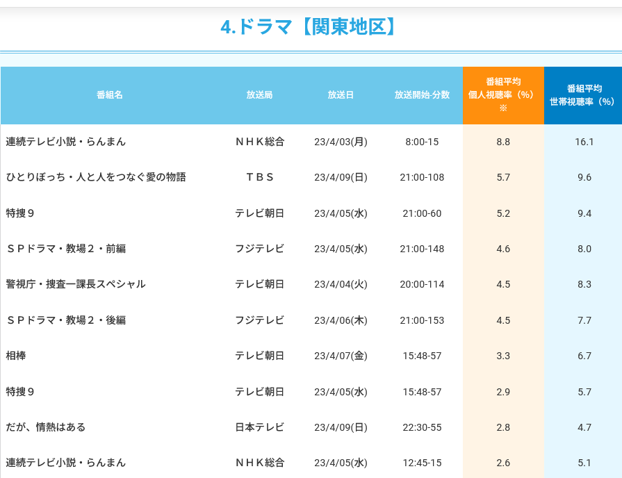Click the 8.8 individual rating value
Image resolution: width=622 pixels, height=478 pixels.
[503, 142]
